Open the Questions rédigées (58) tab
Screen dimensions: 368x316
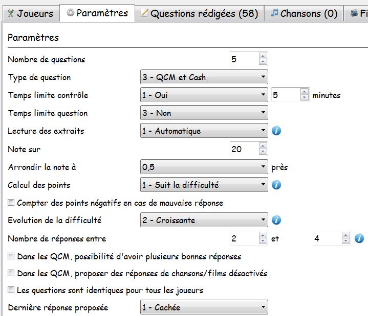[200, 13]
